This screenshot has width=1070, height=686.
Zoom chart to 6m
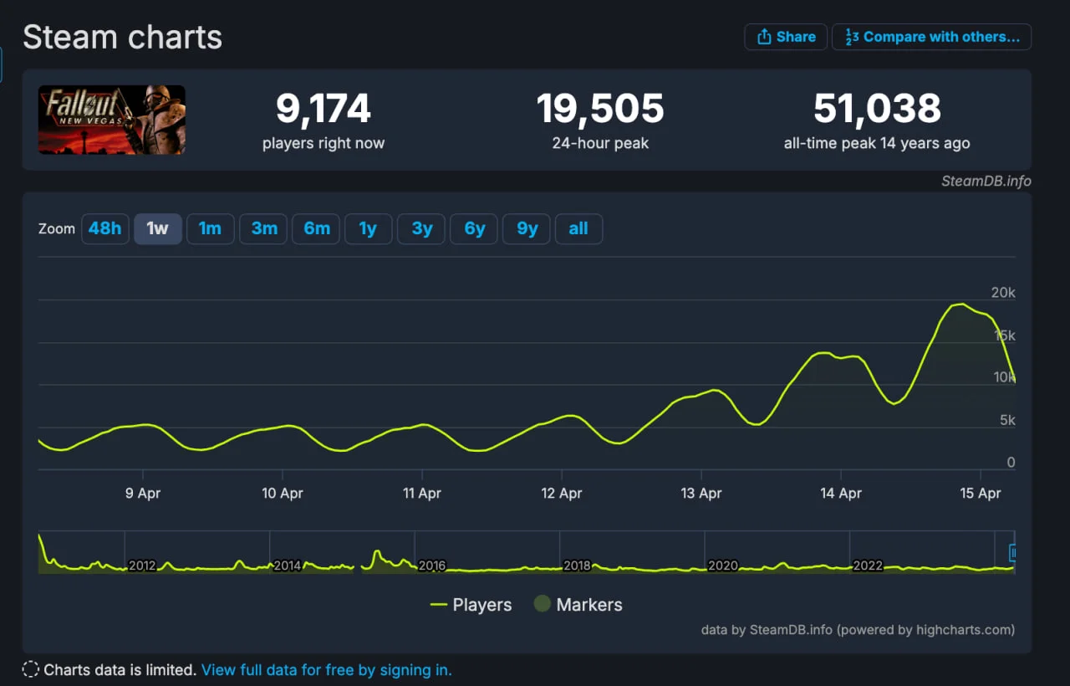coord(316,228)
